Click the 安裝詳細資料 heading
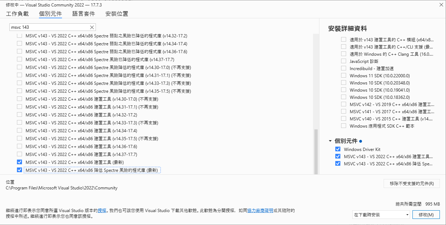Image resolution: width=446 pixels, height=225 pixels. (348, 29)
